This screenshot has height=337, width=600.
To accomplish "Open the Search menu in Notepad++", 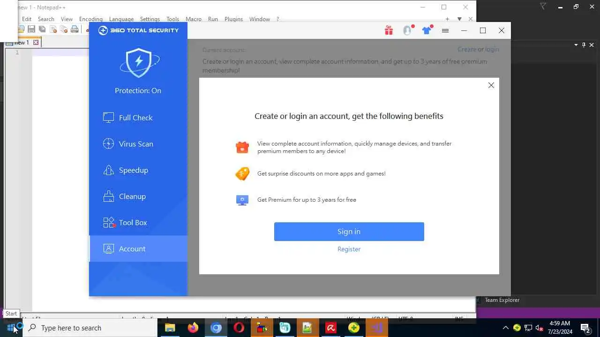I will coord(46,19).
